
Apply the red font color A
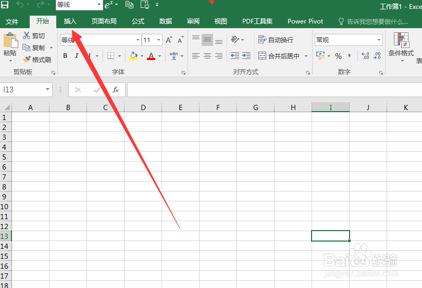(x=151, y=56)
